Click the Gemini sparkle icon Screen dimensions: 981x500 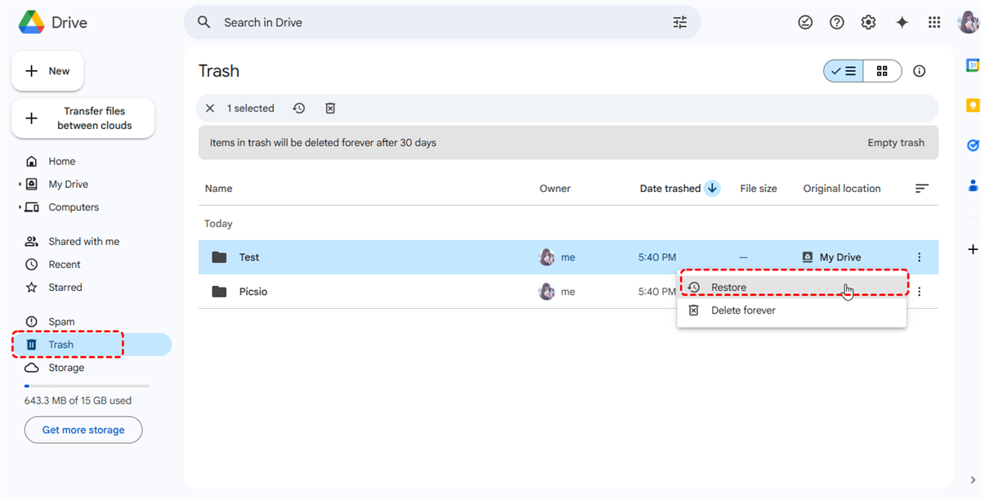click(x=902, y=23)
